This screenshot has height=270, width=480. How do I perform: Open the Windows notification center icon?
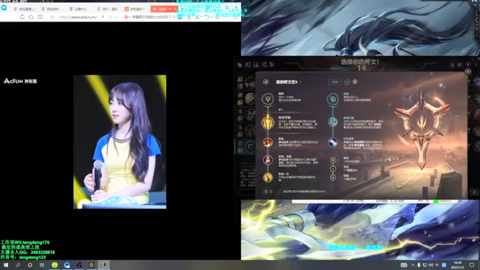472,265
